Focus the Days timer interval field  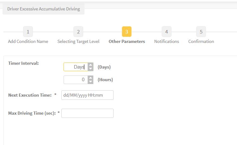(x=76, y=67)
